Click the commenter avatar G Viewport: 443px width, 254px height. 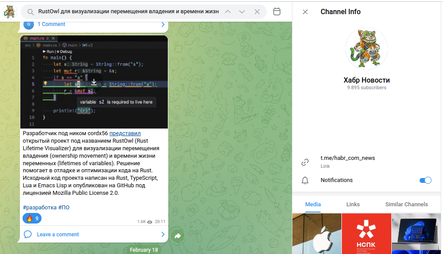click(x=29, y=24)
